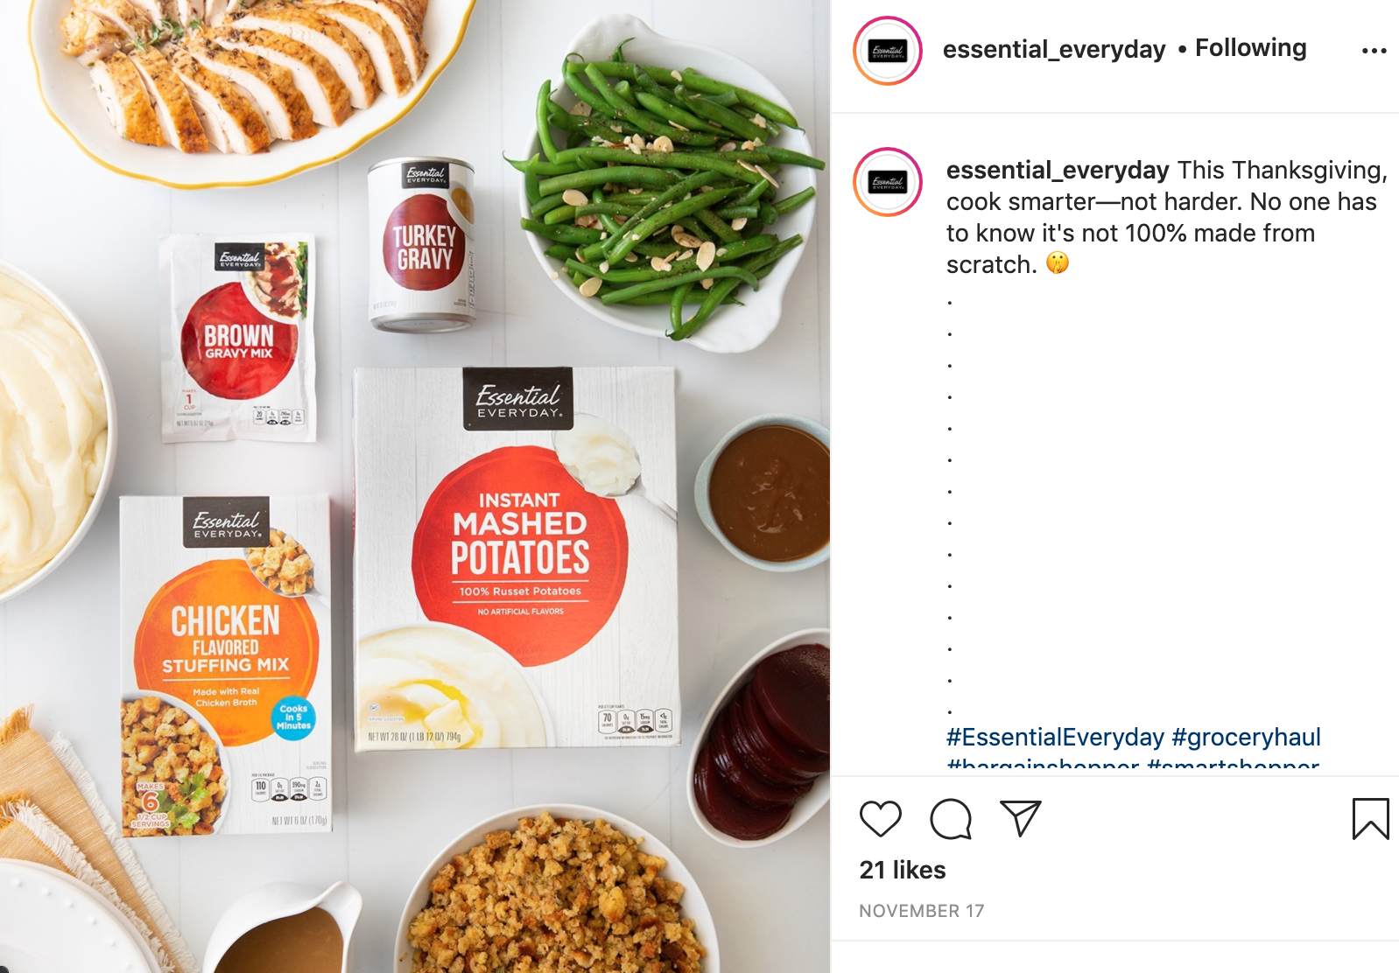Click the Instant Mashed Potatoes box in photo
Viewport: 1399px width, 973px height.
coord(517,558)
